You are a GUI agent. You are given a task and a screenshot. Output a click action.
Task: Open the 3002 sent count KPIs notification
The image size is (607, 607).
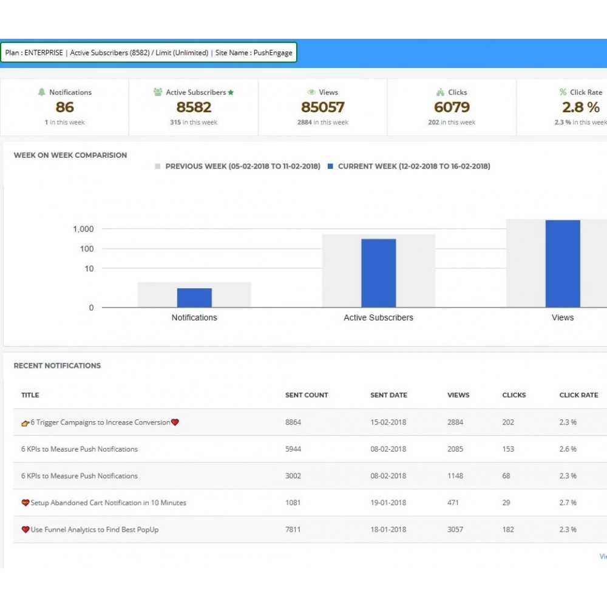pyautogui.click(x=80, y=476)
